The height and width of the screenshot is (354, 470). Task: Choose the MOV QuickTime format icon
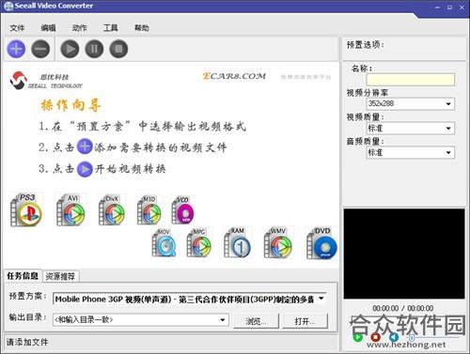(164, 243)
